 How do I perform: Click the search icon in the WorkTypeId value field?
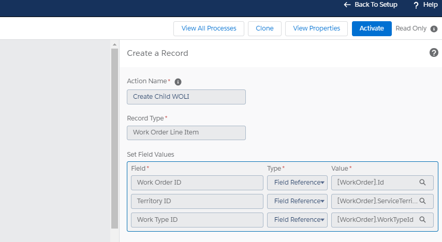pyautogui.click(x=422, y=220)
